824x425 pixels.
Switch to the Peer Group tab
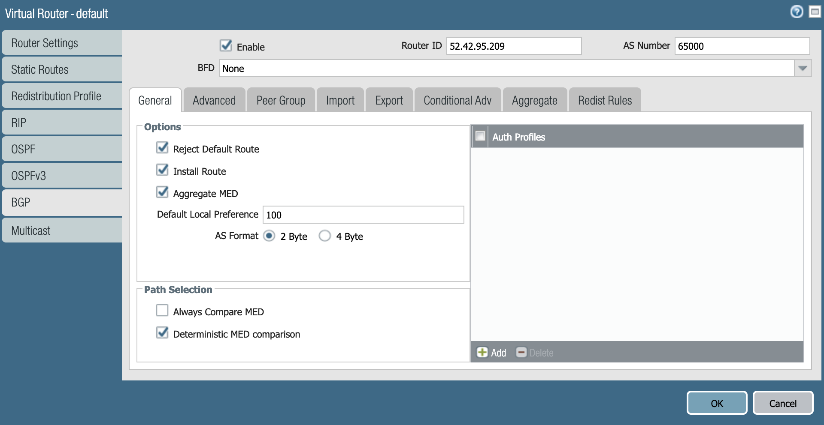click(281, 100)
